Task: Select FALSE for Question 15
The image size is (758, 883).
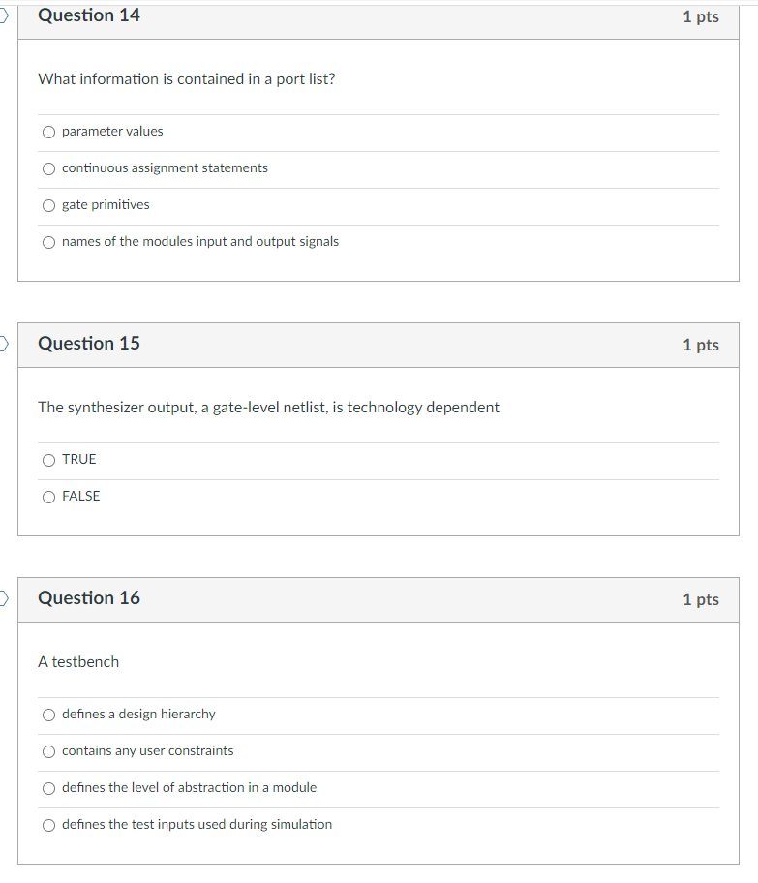Action: click(x=49, y=497)
